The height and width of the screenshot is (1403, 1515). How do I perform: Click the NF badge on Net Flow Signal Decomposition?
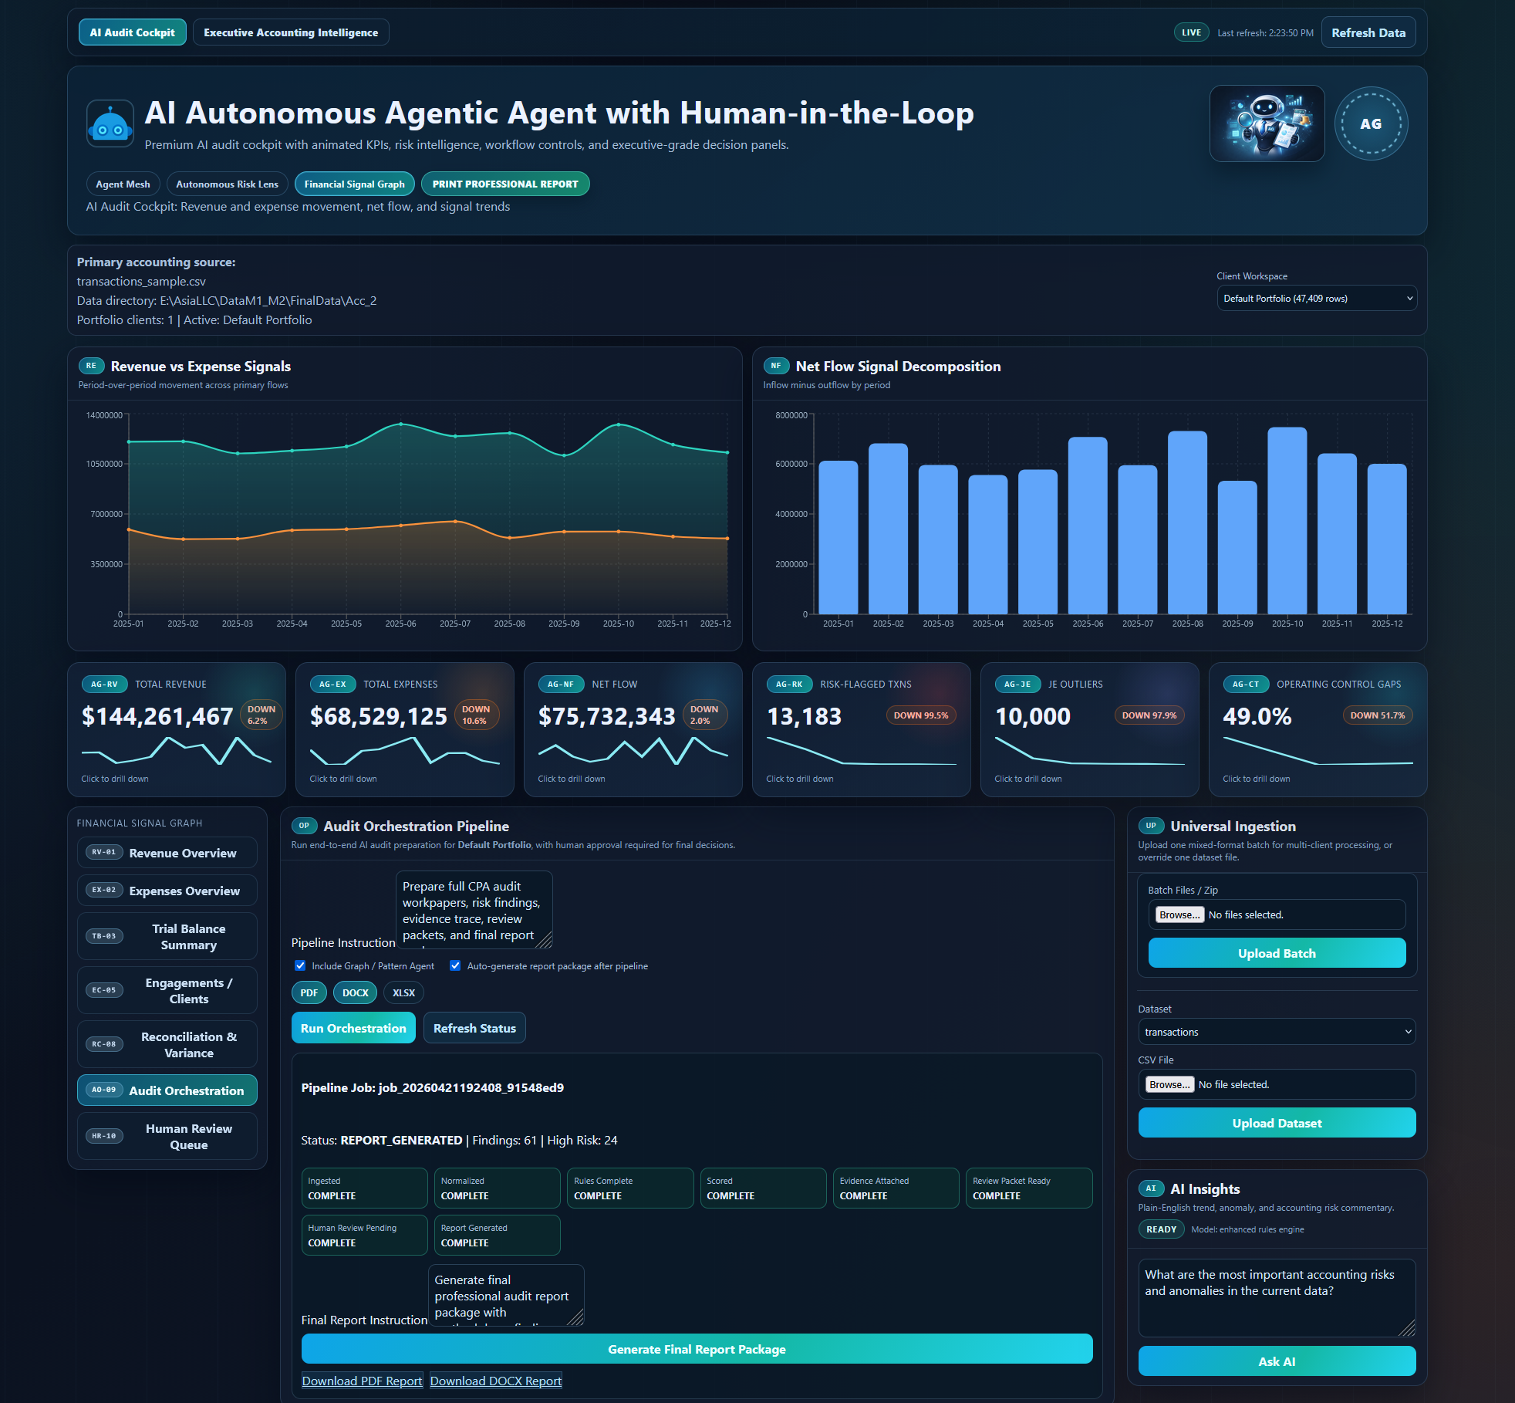(x=777, y=366)
